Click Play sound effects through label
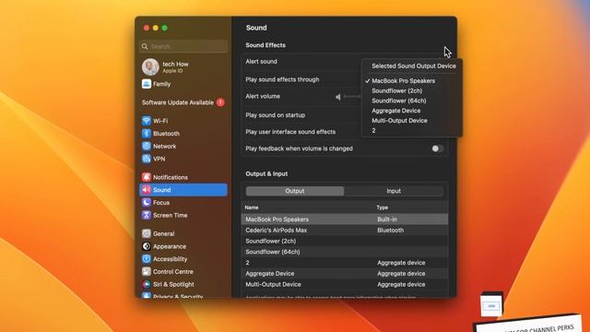The image size is (590, 332). point(282,79)
